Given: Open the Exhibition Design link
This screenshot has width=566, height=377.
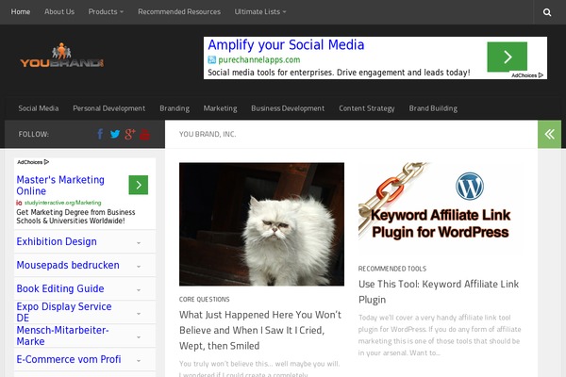Looking at the screenshot, I should coord(57,241).
